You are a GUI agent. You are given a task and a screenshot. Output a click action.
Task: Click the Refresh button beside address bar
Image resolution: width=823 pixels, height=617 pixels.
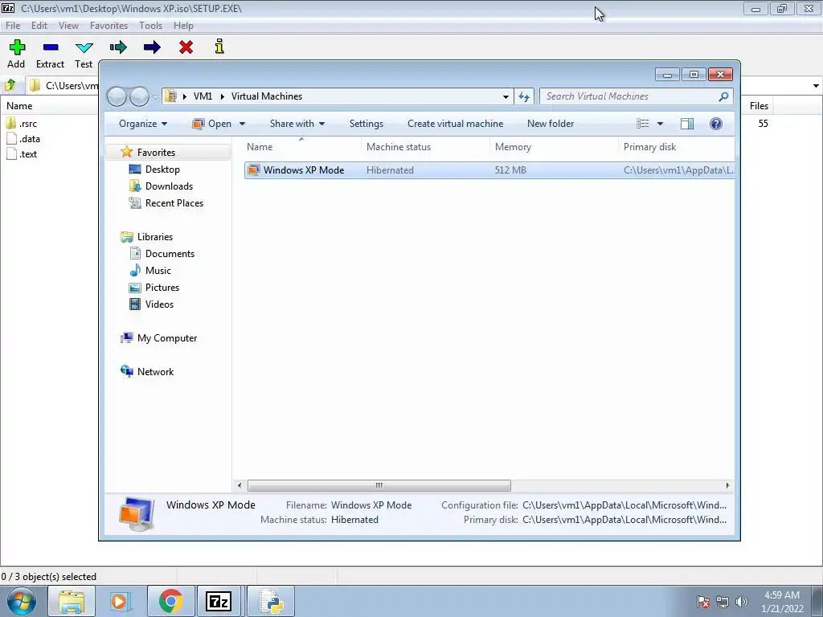click(x=524, y=96)
